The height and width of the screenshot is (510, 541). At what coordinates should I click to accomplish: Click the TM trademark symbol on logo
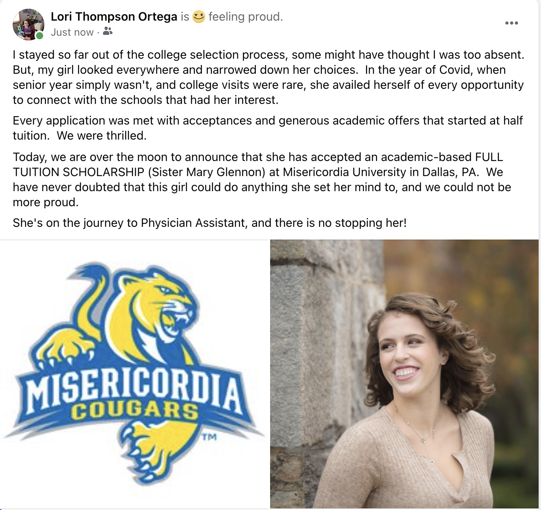[209, 437]
